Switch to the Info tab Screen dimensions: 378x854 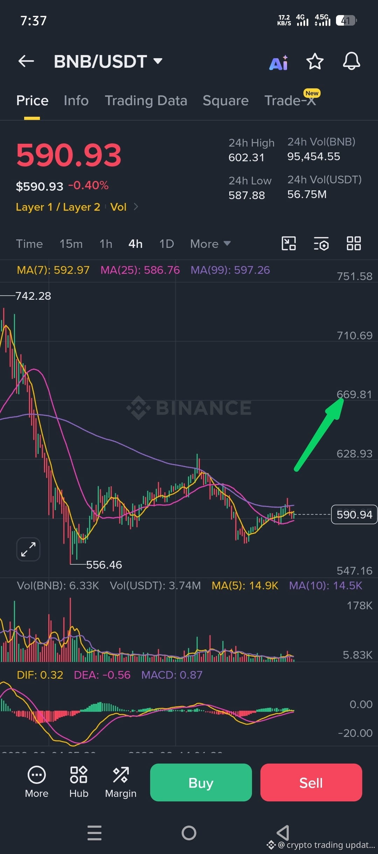76,101
